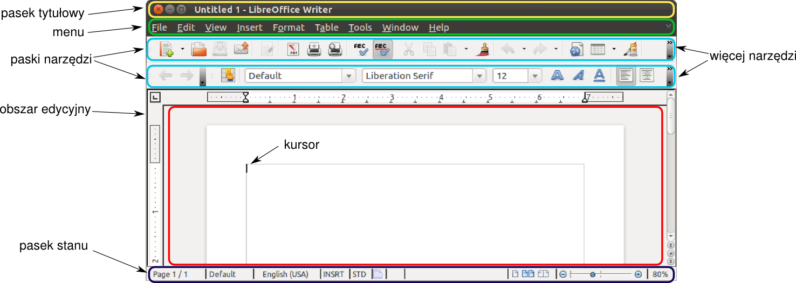Toggle Show Draw Functions icon

click(x=631, y=50)
